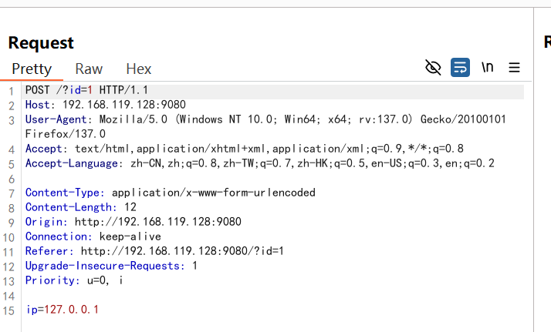
Task: Open the hamburger options menu
Action: pos(514,67)
